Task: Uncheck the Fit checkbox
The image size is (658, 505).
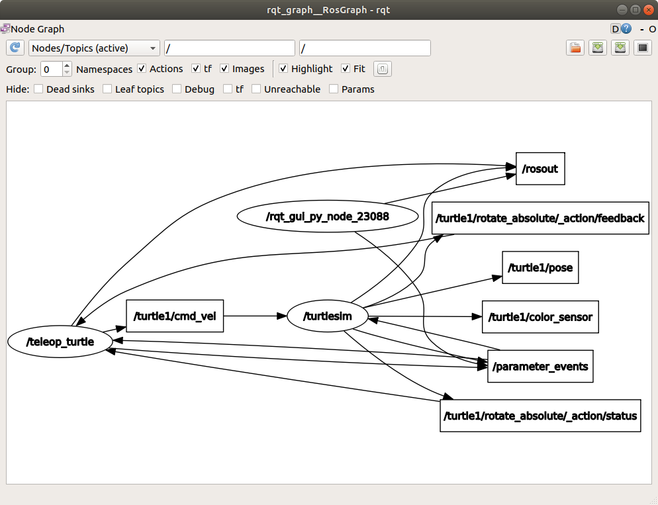Action: pyautogui.click(x=346, y=69)
